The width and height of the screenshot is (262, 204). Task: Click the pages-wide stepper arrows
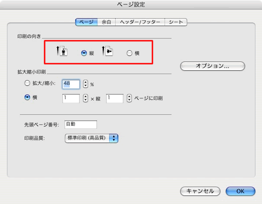tap(85, 98)
